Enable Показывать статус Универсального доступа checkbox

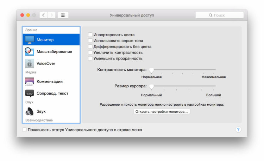pos(25,130)
